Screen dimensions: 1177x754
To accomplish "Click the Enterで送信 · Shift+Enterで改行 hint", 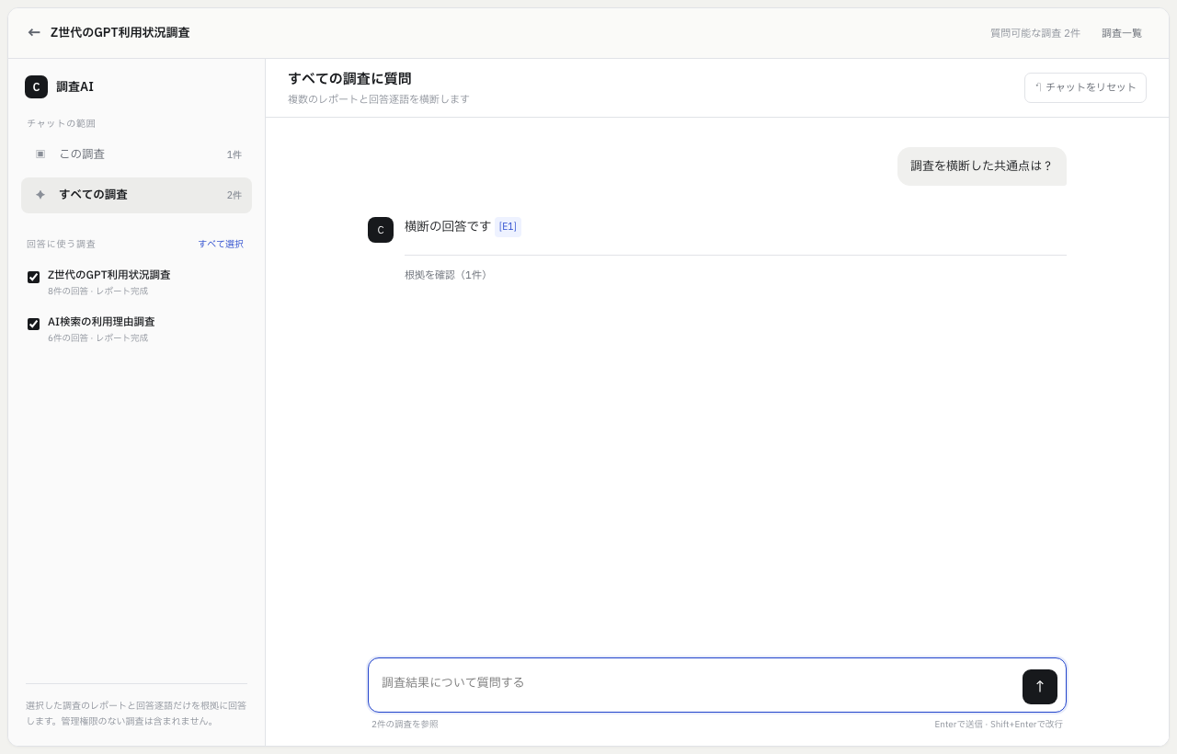I will [999, 725].
